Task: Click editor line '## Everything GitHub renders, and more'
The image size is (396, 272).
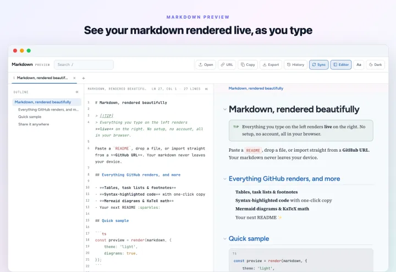Action: pyautogui.click(x=137, y=175)
